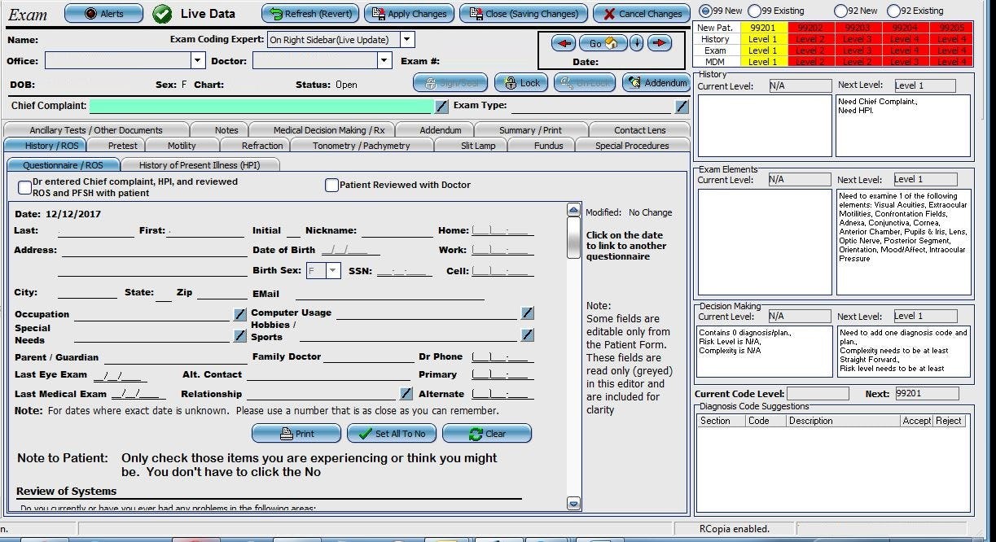Viewport: 996px width, 542px height.
Task: Click the questionnaire scrollbar up arrow
Action: pos(573,208)
